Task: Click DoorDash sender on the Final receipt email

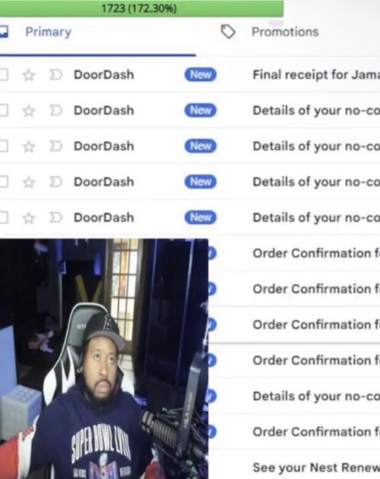Action: [104, 75]
